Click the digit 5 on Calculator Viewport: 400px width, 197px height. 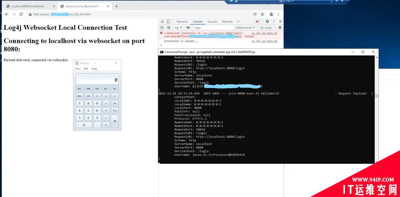(88, 110)
